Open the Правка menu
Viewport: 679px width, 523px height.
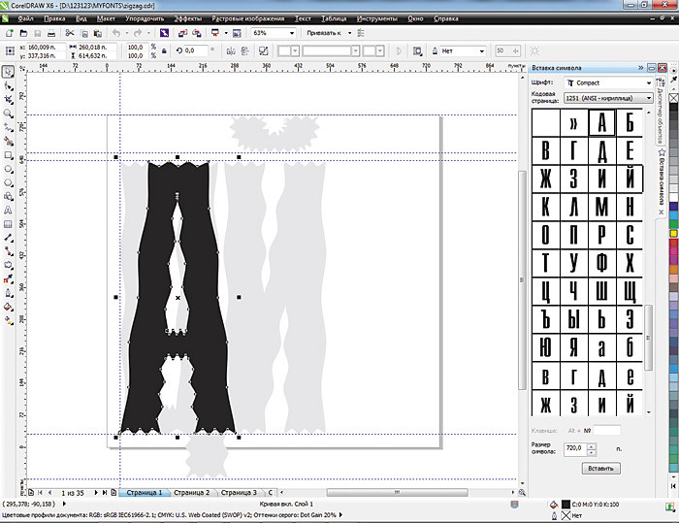point(54,18)
